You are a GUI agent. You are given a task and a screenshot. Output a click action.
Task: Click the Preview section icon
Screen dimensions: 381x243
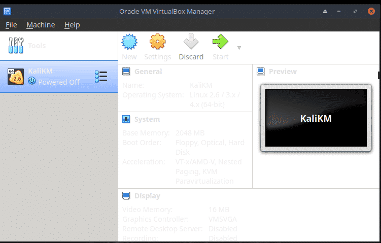click(x=260, y=72)
